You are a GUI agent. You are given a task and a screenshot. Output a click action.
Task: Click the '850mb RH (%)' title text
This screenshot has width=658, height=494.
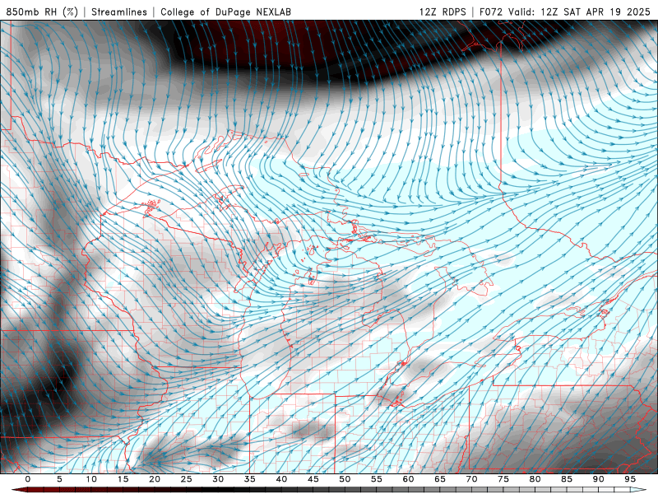[42, 12]
